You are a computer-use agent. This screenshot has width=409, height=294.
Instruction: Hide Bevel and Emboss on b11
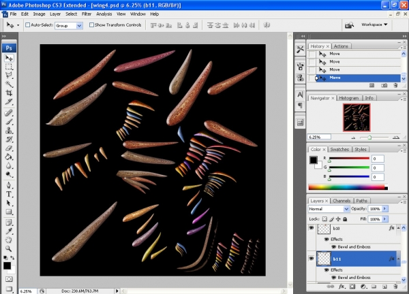coord(333,278)
